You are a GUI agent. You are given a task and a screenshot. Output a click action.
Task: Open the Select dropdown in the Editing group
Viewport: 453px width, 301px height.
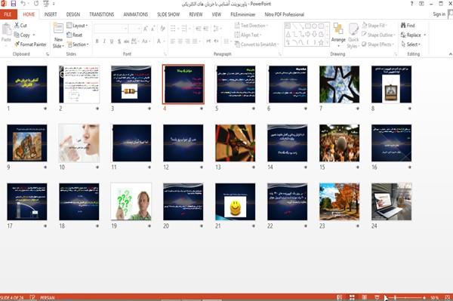coord(411,45)
